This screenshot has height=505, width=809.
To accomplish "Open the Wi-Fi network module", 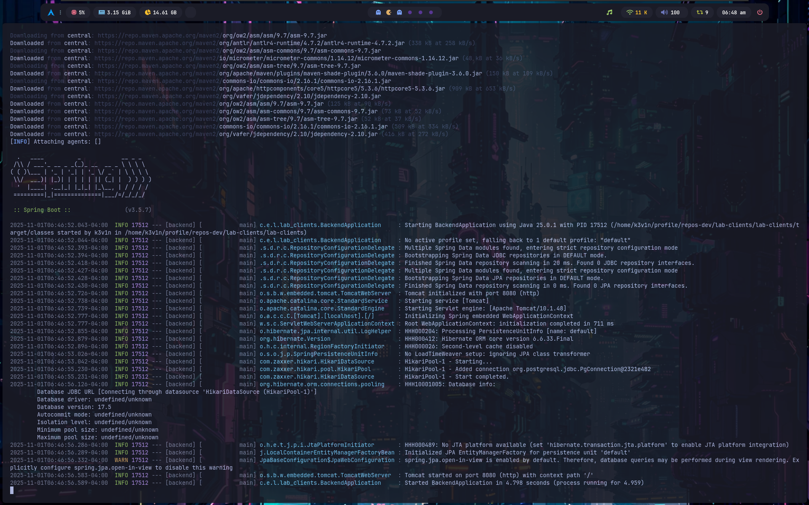I will pyautogui.click(x=637, y=13).
